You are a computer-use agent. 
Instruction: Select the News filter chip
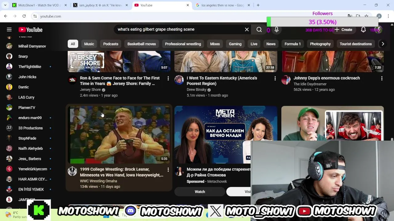pyautogui.click(x=271, y=44)
